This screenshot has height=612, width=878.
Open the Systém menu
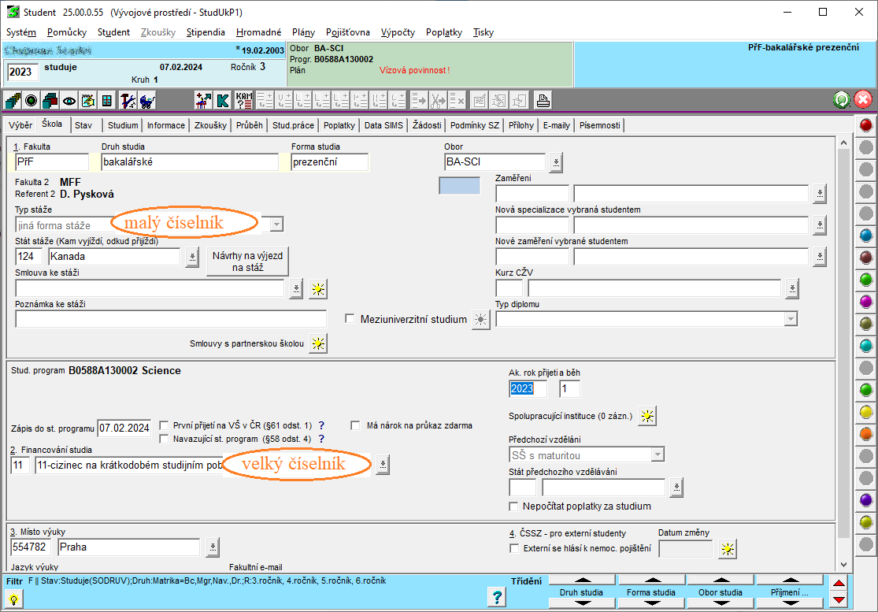(20, 32)
